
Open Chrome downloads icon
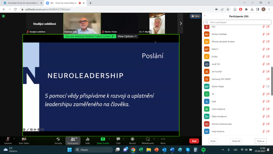(252, 9)
